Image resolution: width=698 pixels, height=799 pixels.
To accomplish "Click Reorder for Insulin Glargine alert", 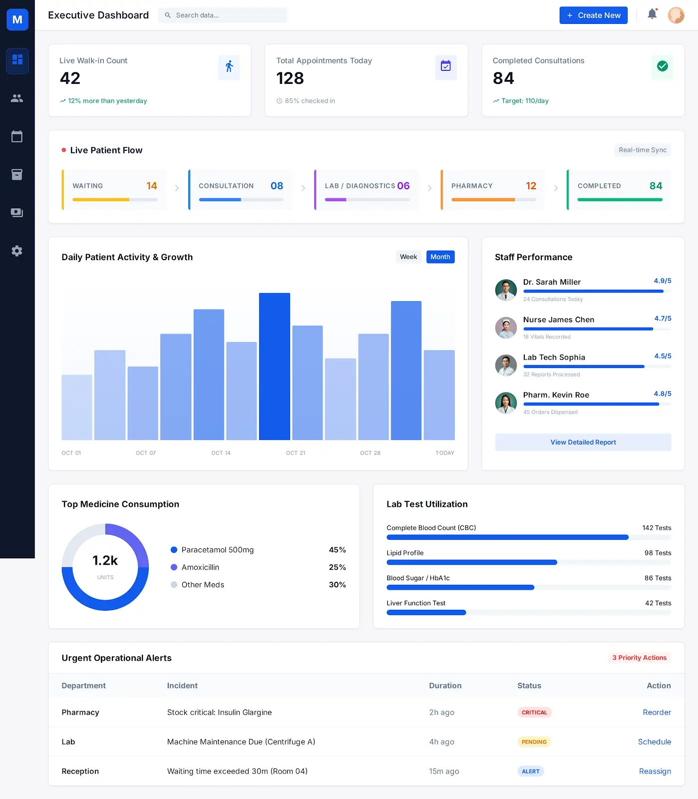I will click(x=657, y=712).
